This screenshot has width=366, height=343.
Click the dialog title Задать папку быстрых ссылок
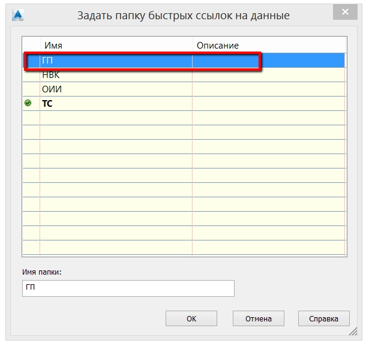[183, 16]
